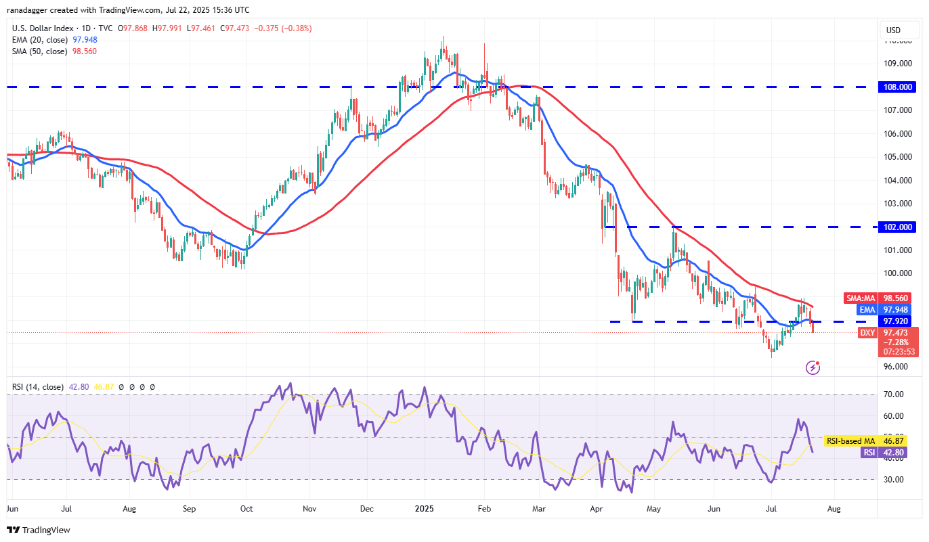Click the 70.00 level on RSI scale
The height and width of the screenshot is (542, 929).
pyautogui.click(x=895, y=394)
